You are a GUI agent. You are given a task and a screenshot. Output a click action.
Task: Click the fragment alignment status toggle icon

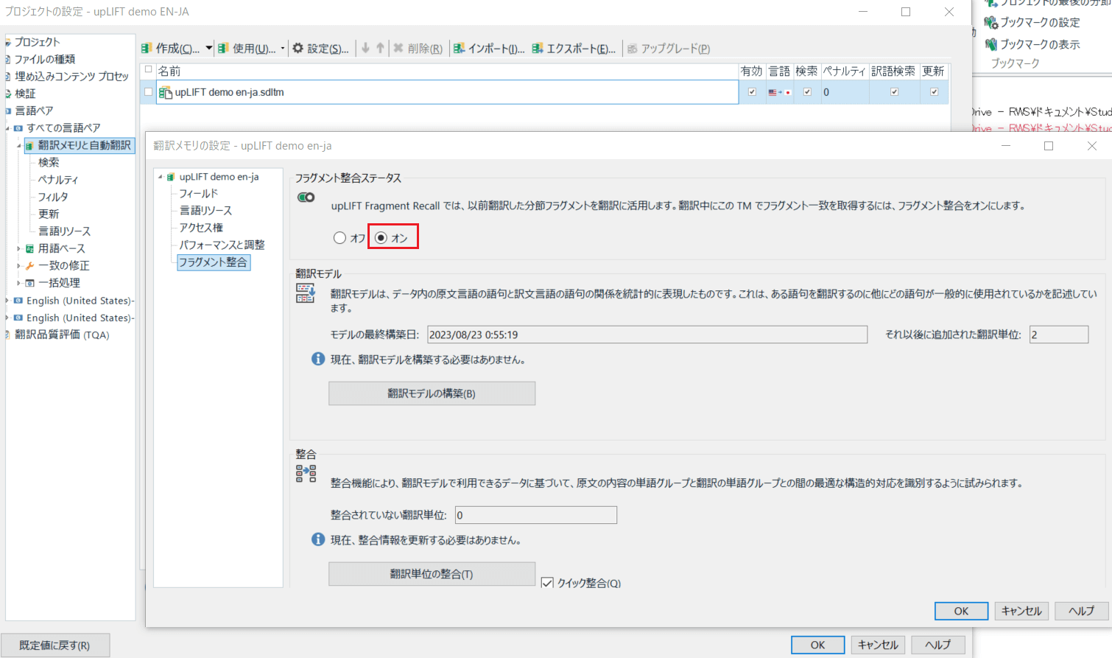click(306, 197)
